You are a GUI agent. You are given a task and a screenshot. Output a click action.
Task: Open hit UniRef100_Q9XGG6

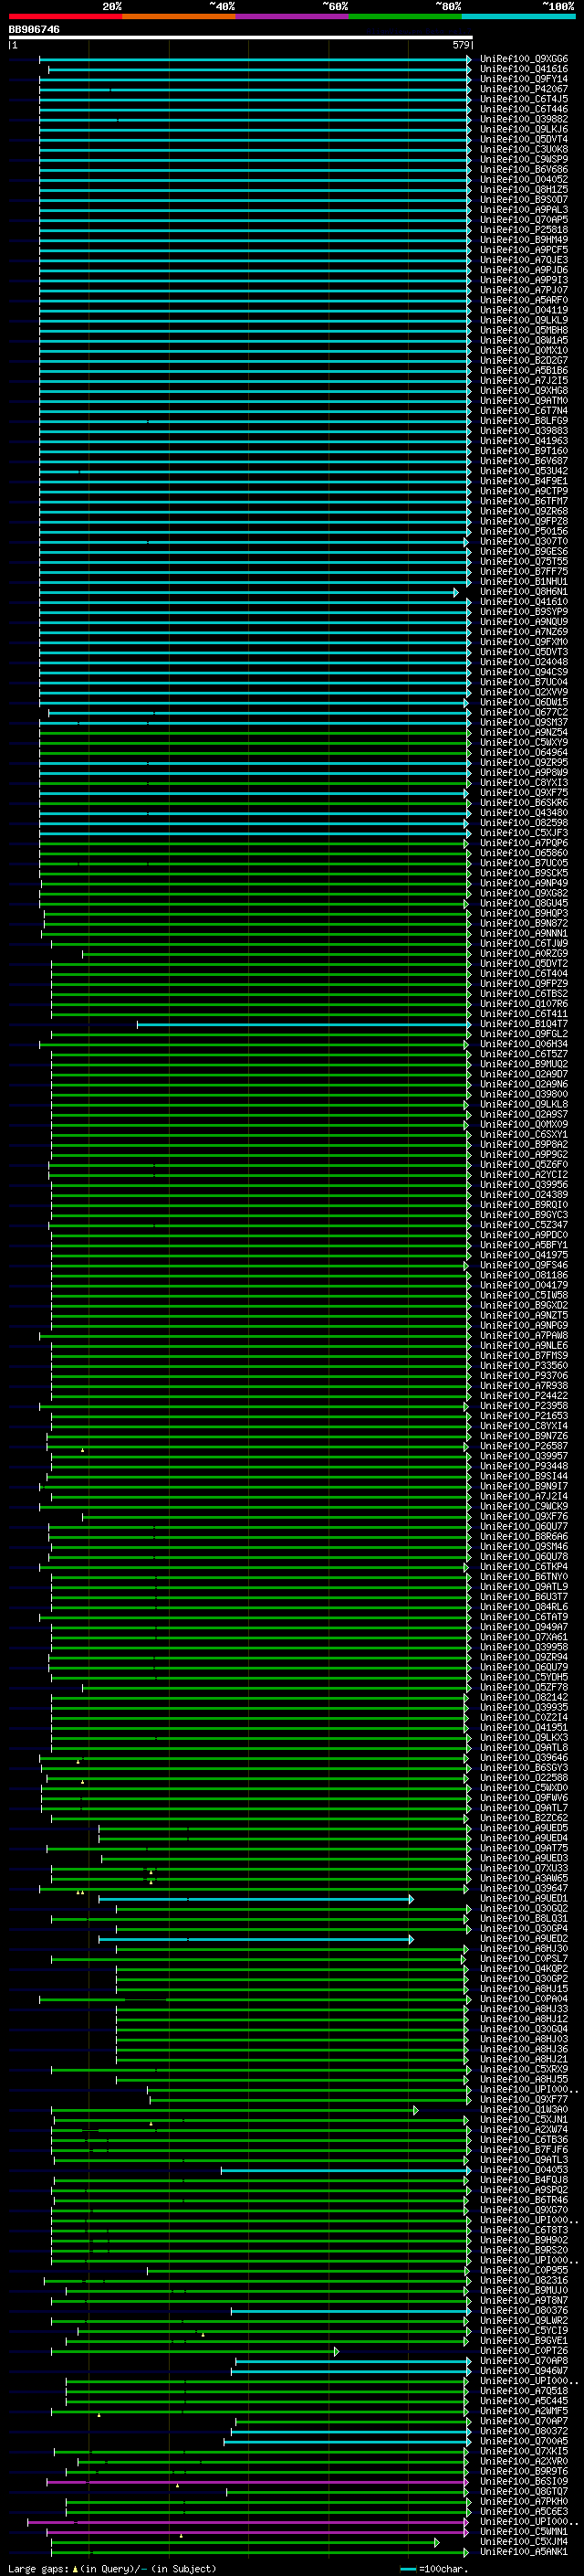click(524, 59)
